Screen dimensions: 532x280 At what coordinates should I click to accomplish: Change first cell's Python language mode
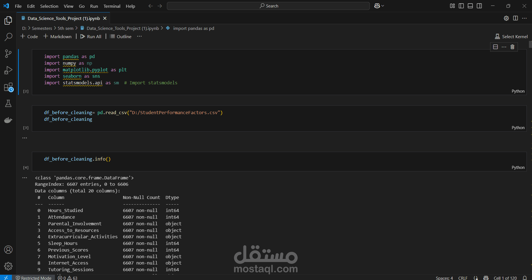point(518,91)
